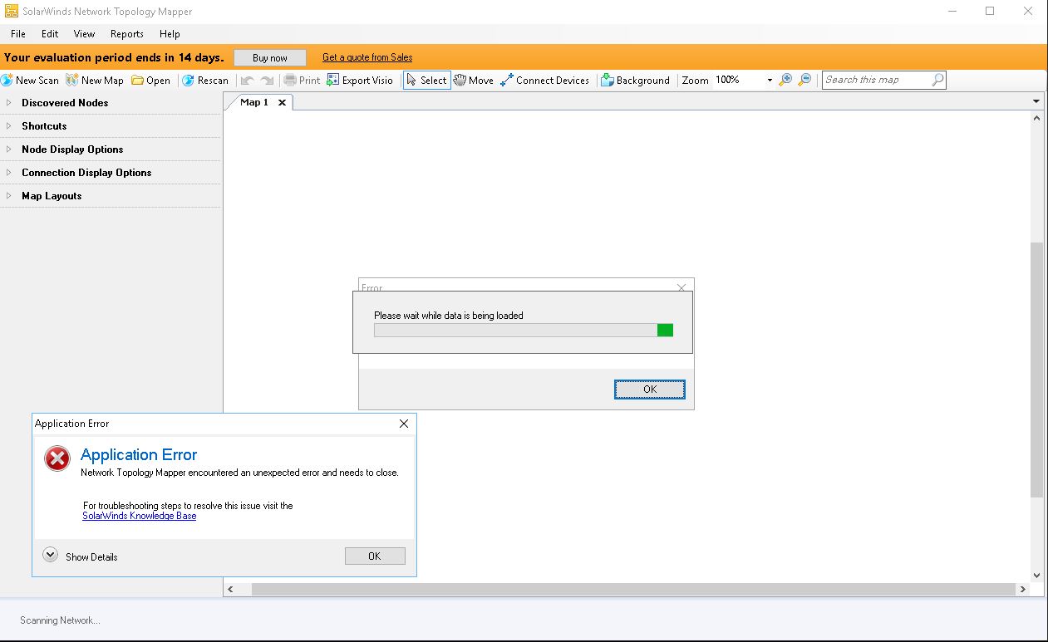Open the File menu
Screen dimensions: 1048x642
click(x=18, y=34)
